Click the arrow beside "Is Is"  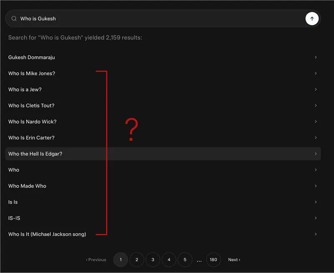316,202
